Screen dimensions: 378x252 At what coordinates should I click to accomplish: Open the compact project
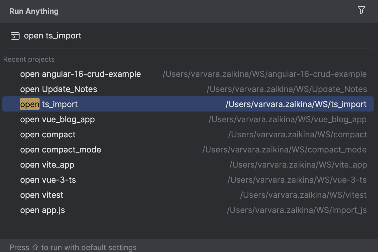48,135
